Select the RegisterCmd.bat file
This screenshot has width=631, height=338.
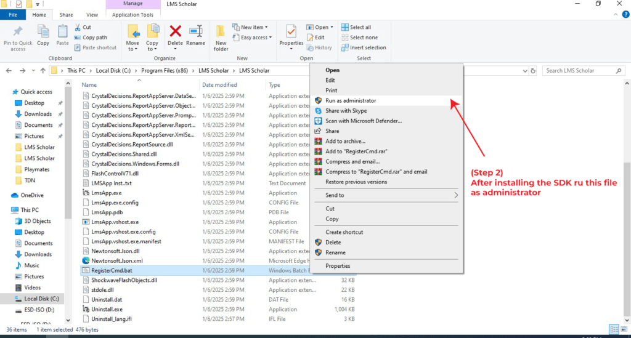pyautogui.click(x=112, y=270)
